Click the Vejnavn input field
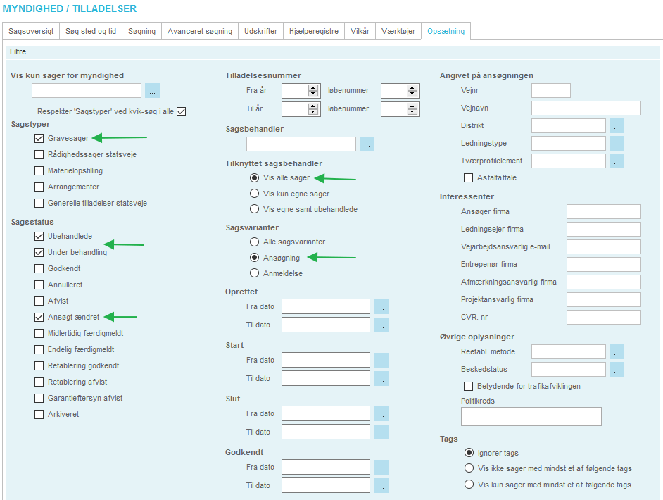The width and height of the screenshot is (663, 500). (586, 108)
